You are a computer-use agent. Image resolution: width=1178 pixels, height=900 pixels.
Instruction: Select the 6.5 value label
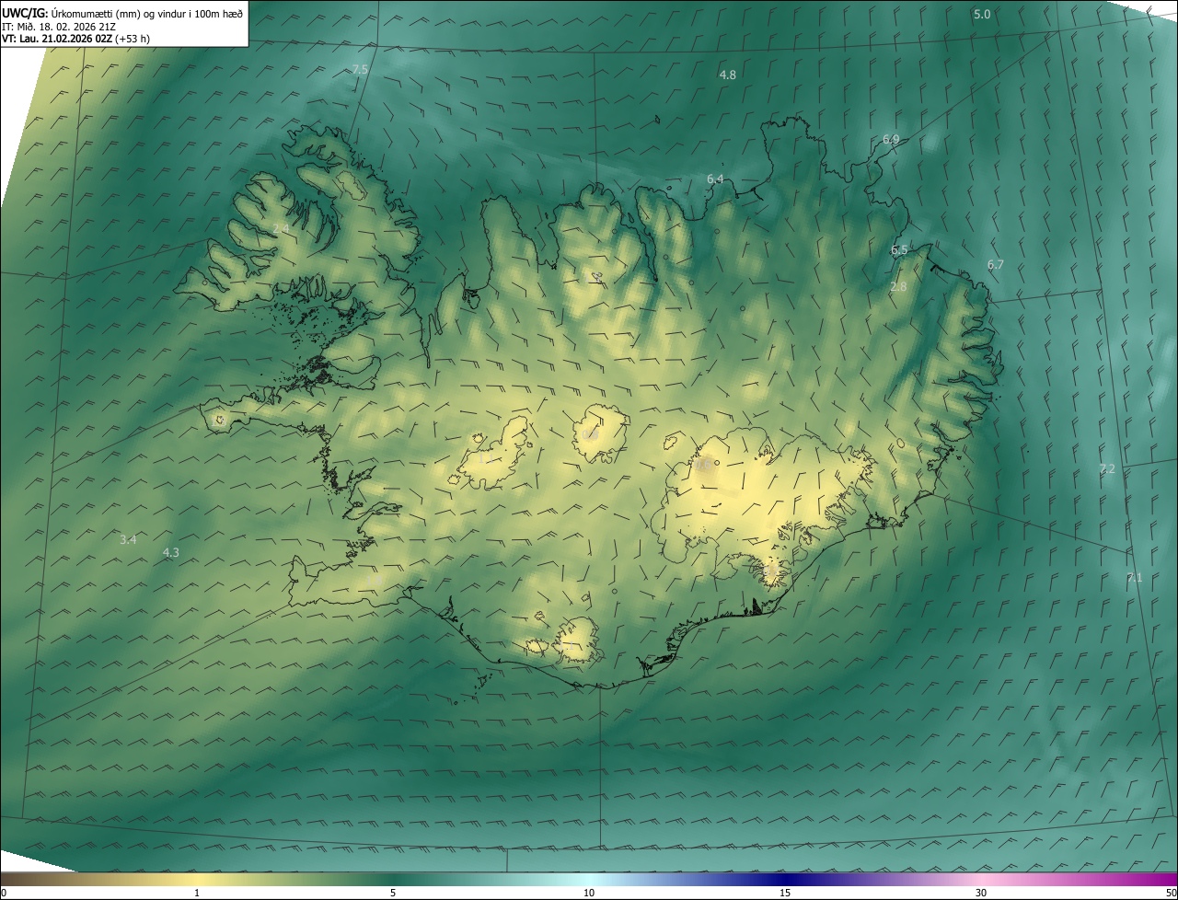click(x=898, y=249)
